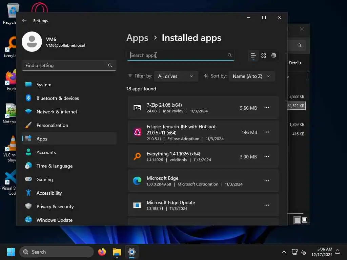Click the VLC media player desktop shortcut

tap(9, 149)
